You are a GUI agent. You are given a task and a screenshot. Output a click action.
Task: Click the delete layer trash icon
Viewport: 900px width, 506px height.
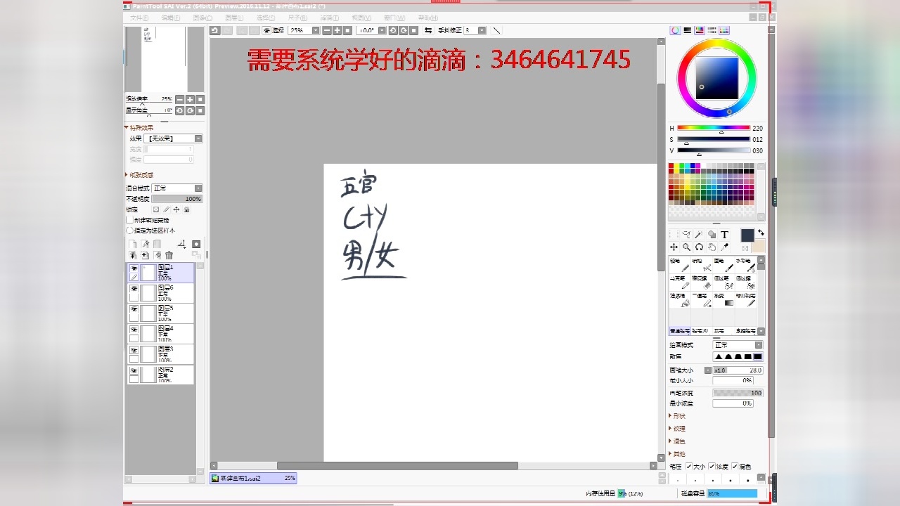(x=169, y=255)
